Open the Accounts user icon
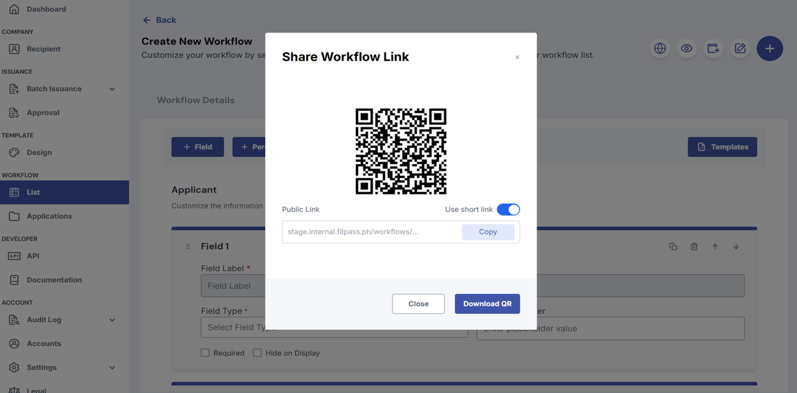The width and height of the screenshot is (797, 393). (14, 344)
